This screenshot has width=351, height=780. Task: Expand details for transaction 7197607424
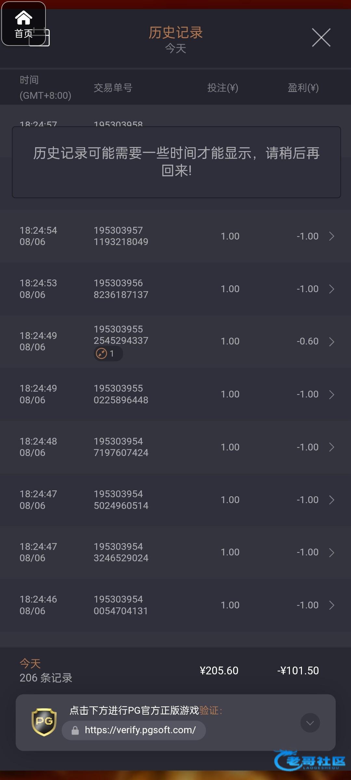[x=331, y=447]
